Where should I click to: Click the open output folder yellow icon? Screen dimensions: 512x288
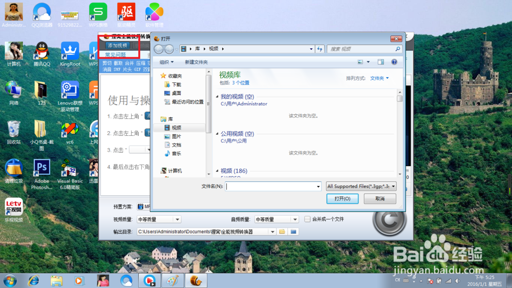point(282,232)
